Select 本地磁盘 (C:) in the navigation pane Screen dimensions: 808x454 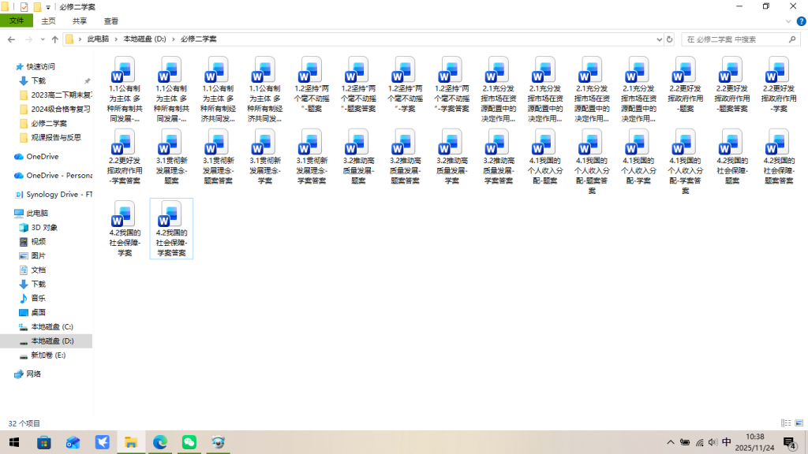(x=51, y=326)
